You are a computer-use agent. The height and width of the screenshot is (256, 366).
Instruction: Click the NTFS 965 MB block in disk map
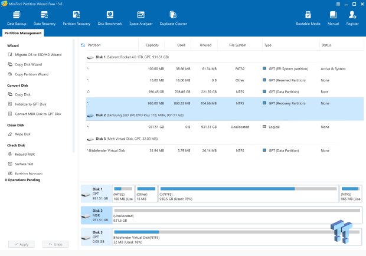(x=351, y=193)
